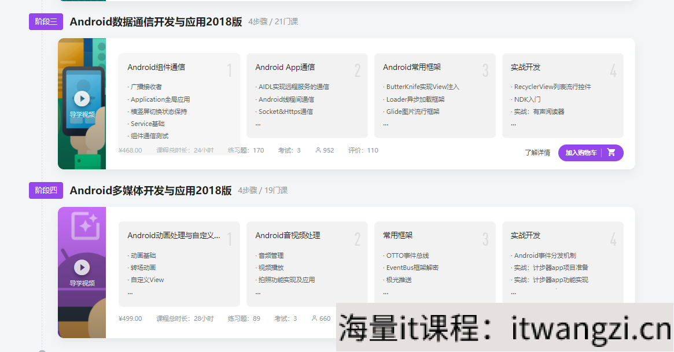674x352 pixels.
Task: Open the Android App通信 course card
Action: coord(307,92)
